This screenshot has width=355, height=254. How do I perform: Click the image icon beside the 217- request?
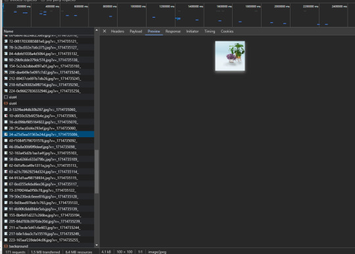coord(6,234)
